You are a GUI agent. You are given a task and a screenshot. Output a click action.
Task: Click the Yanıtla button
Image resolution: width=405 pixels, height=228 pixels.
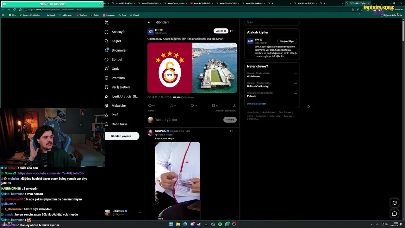click(x=230, y=120)
